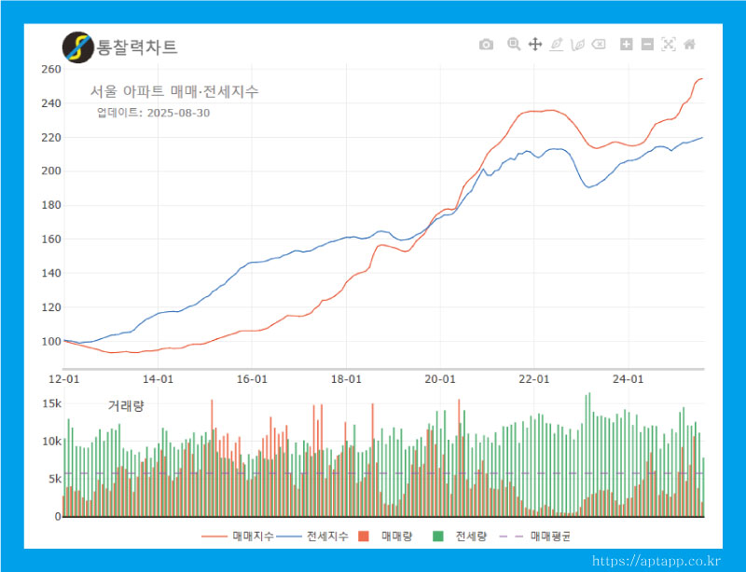This screenshot has width=746, height=572.
Task: Select the freehand draw path tool
Action: tap(578, 45)
